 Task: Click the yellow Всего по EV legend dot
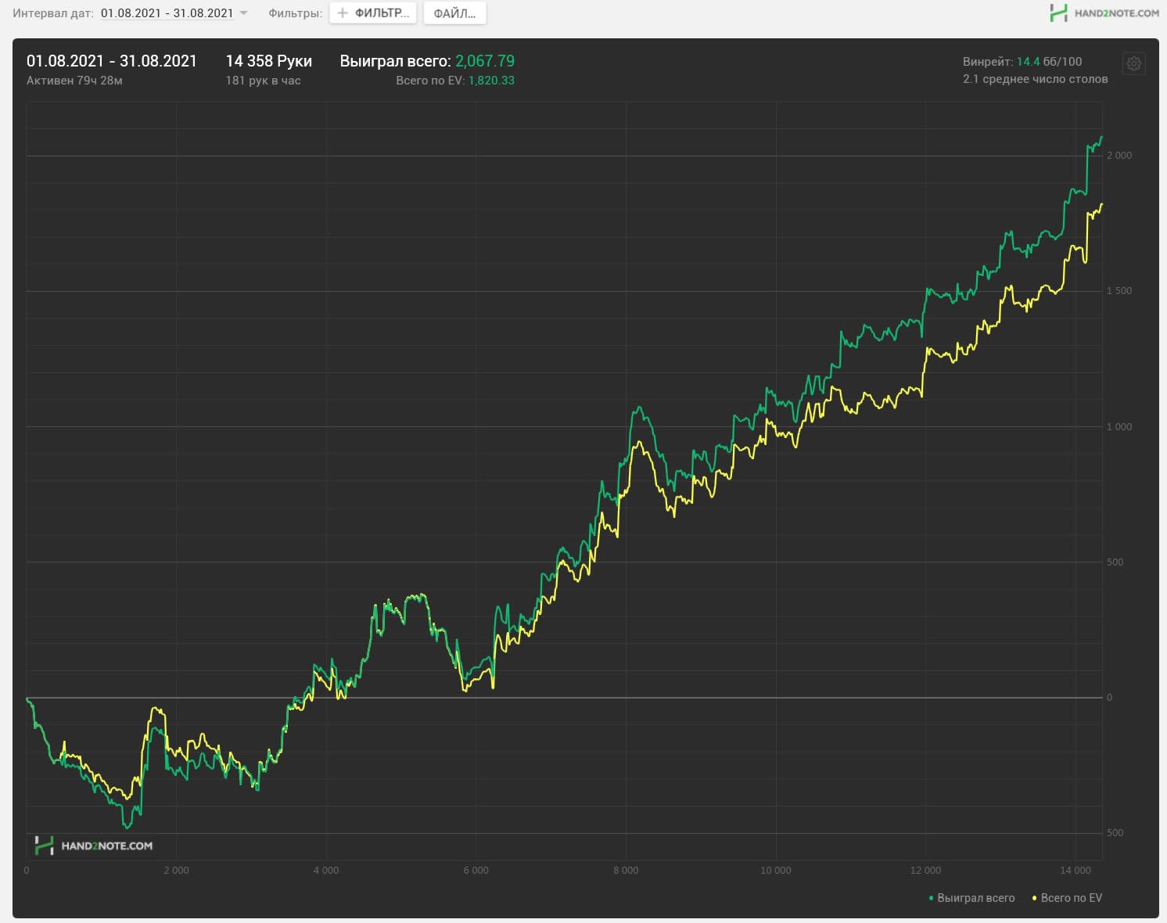point(1035,898)
